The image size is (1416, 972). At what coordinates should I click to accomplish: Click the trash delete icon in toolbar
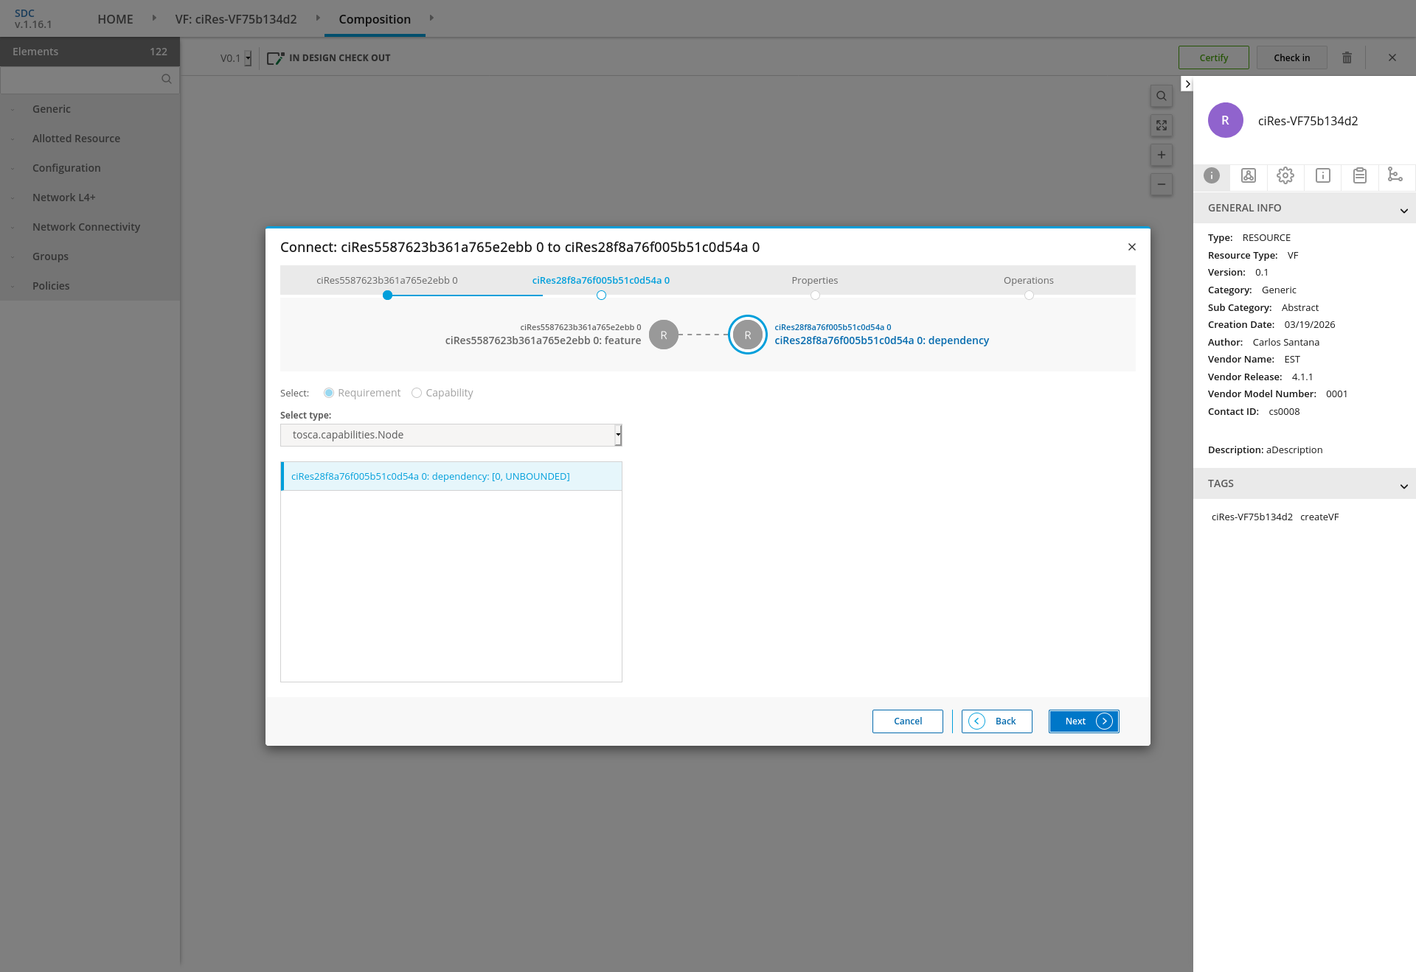click(1347, 57)
